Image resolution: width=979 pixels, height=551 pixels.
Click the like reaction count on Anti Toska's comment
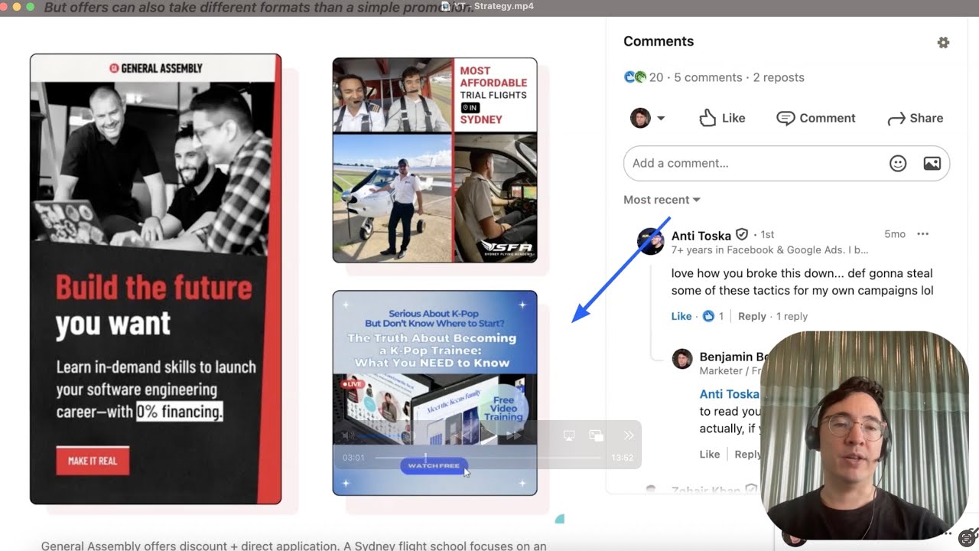pos(714,316)
